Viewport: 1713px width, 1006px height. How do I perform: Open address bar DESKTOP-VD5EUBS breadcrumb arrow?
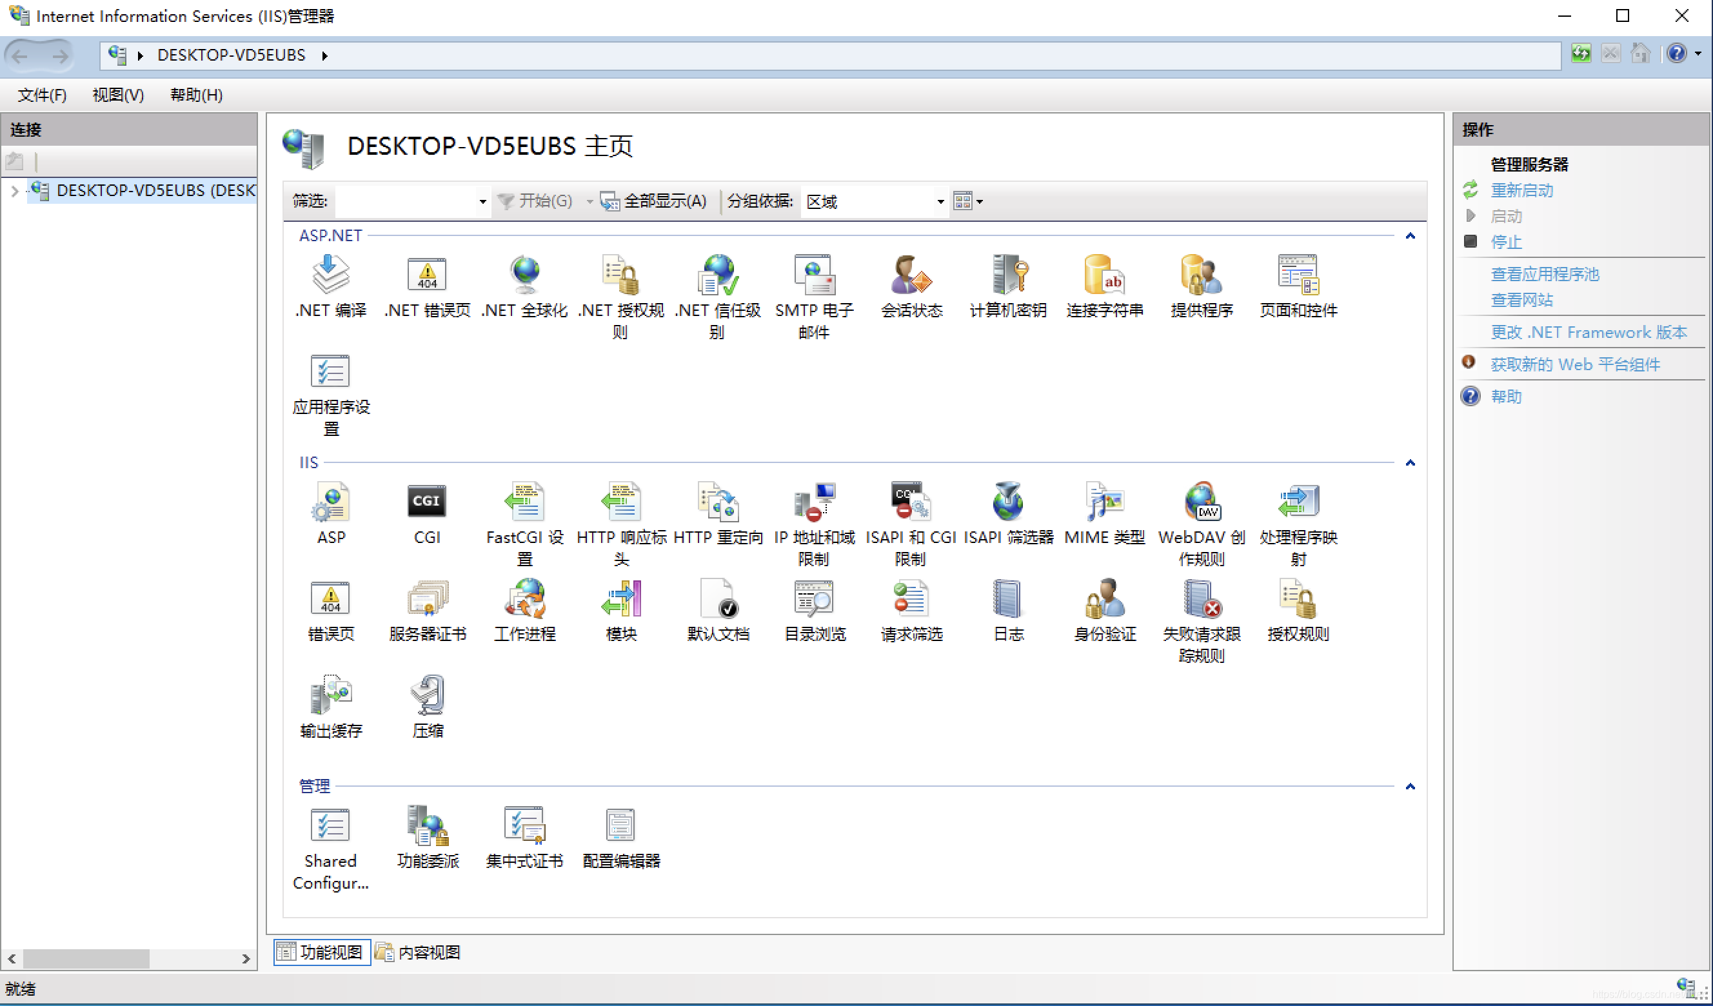click(325, 55)
